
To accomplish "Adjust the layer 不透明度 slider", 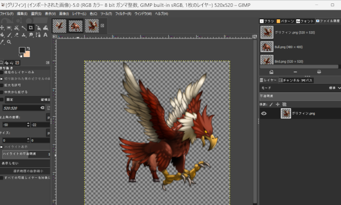I will (x=300, y=96).
